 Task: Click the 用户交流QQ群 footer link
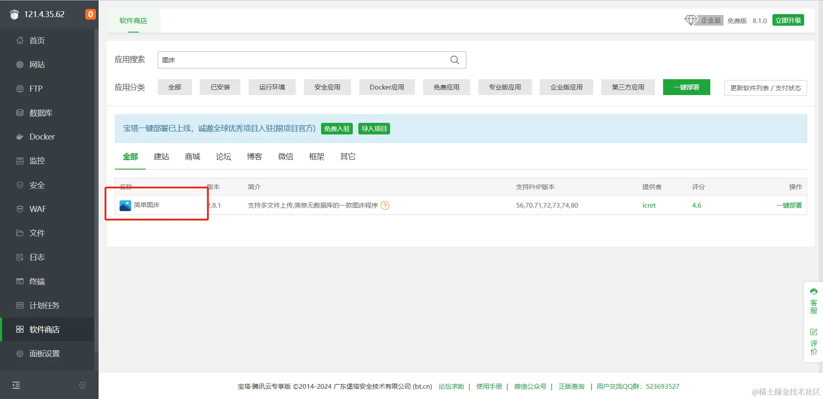pyautogui.click(x=638, y=386)
